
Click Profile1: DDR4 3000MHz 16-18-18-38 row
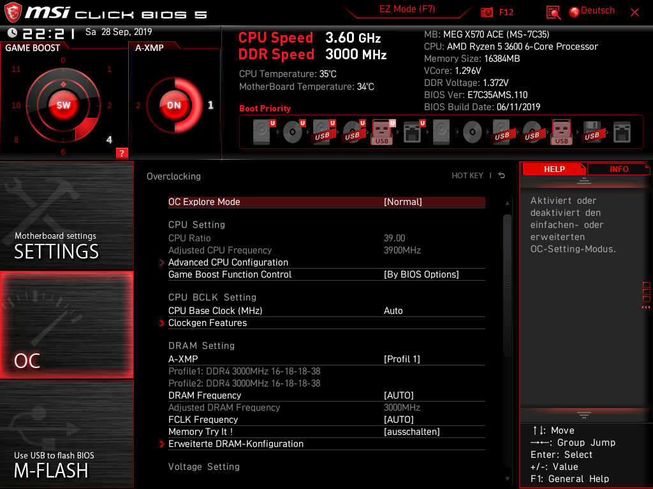244,371
